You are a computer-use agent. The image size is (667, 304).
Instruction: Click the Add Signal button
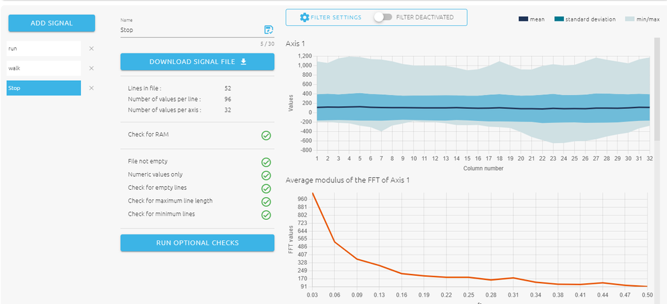pyautogui.click(x=52, y=23)
